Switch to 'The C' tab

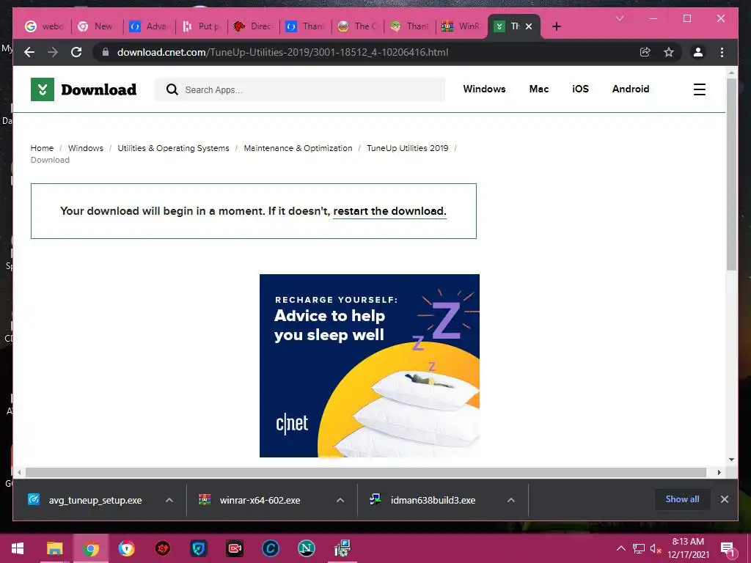point(357,26)
